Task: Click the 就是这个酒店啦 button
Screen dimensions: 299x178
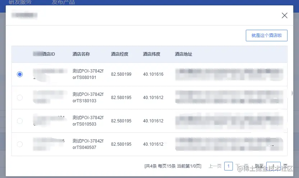Action: pos(266,36)
